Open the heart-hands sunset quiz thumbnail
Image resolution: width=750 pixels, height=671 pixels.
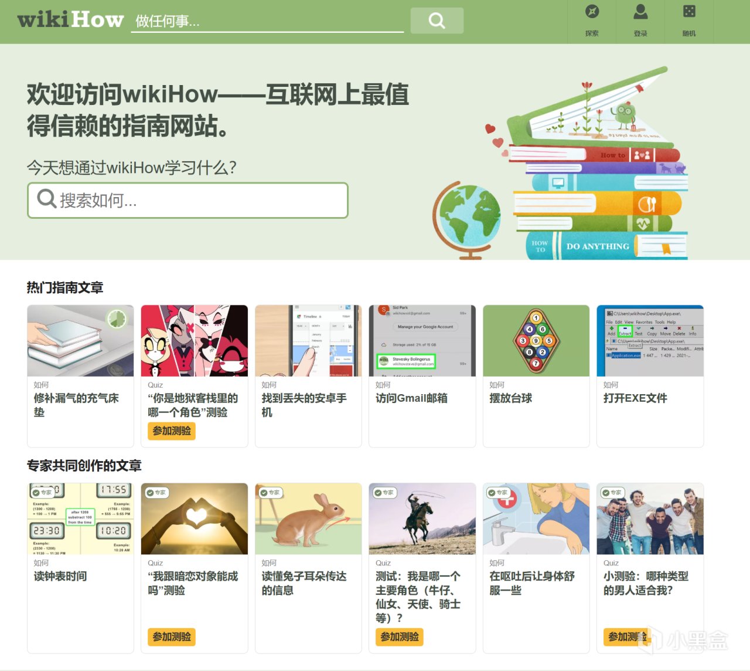pyautogui.click(x=195, y=519)
